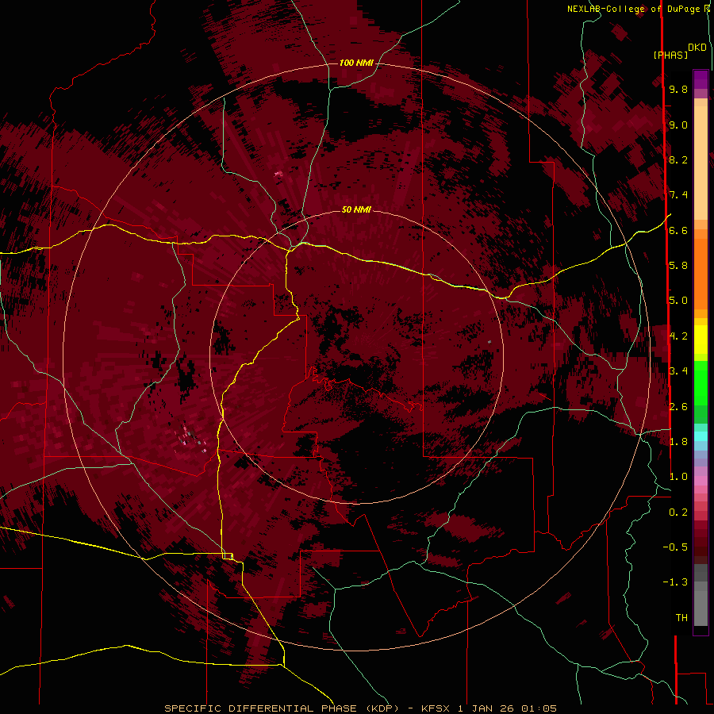Click the cyan segment of the color bar
Viewport: 714px width, 714px height.
pos(701,436)
